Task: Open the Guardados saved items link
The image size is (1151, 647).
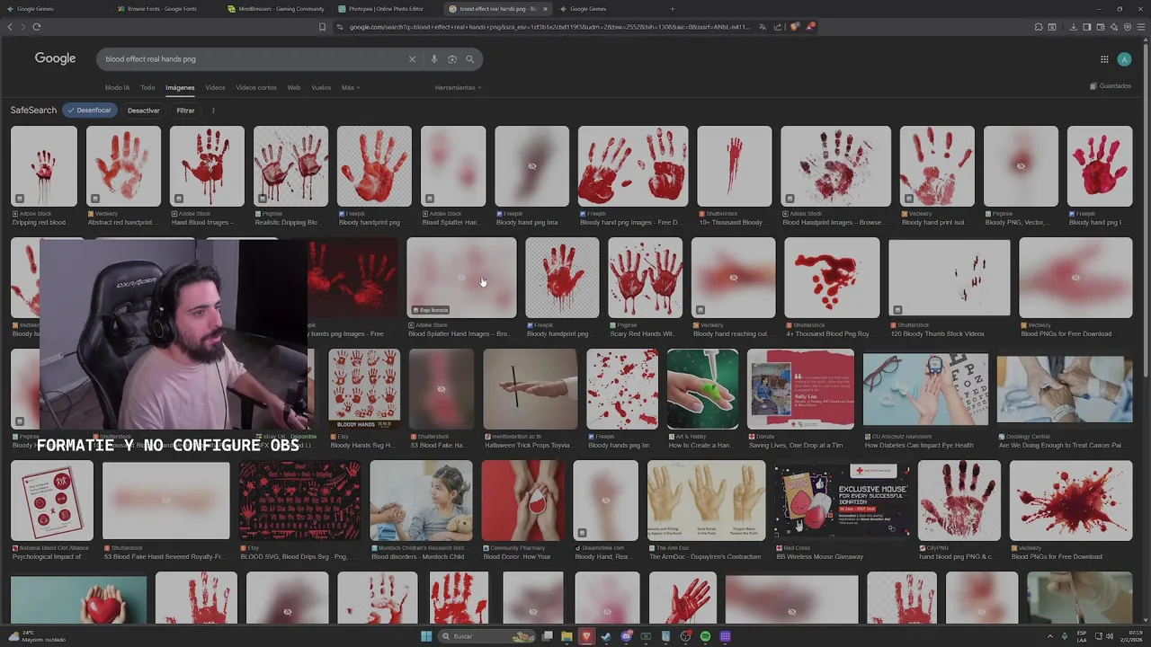Action: tap(1111, 86)
